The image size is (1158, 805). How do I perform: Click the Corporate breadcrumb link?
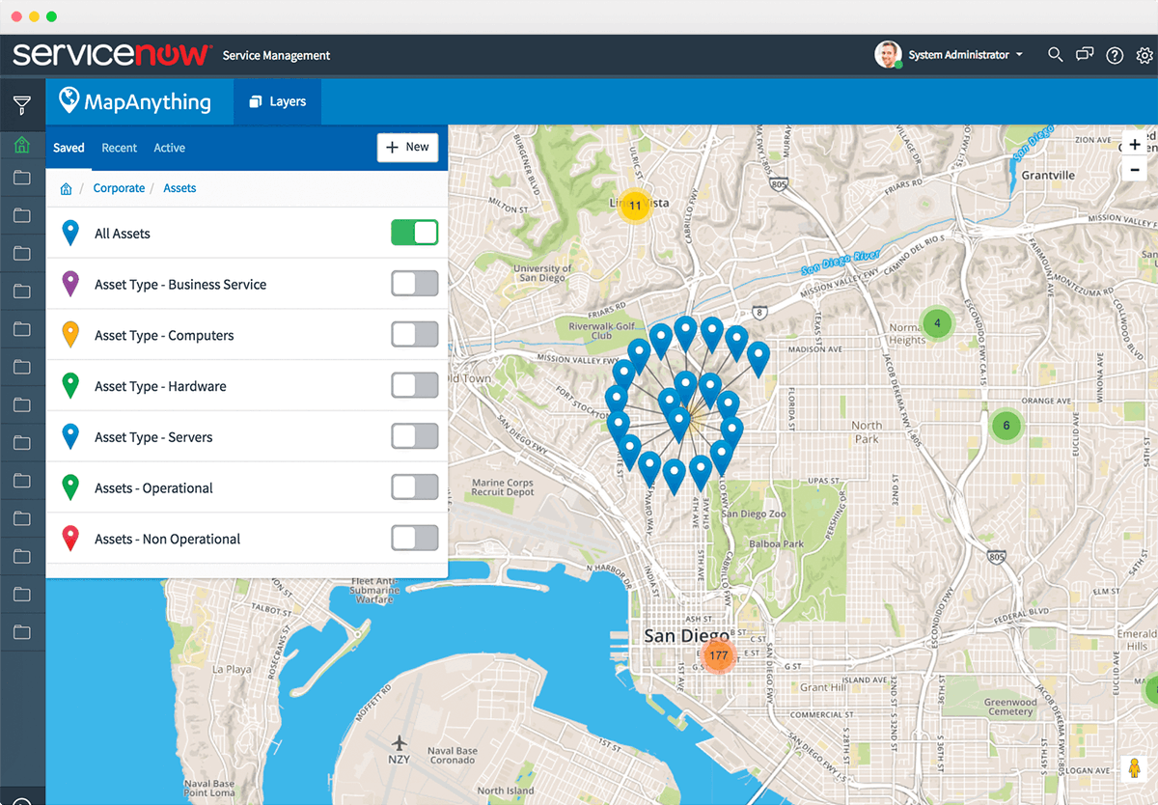pos(119,188)
